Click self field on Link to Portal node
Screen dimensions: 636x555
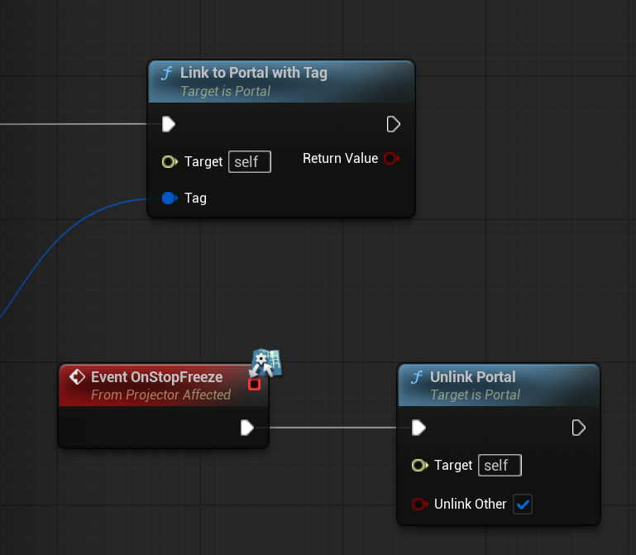pyautogui.click(x=250, y=162)
